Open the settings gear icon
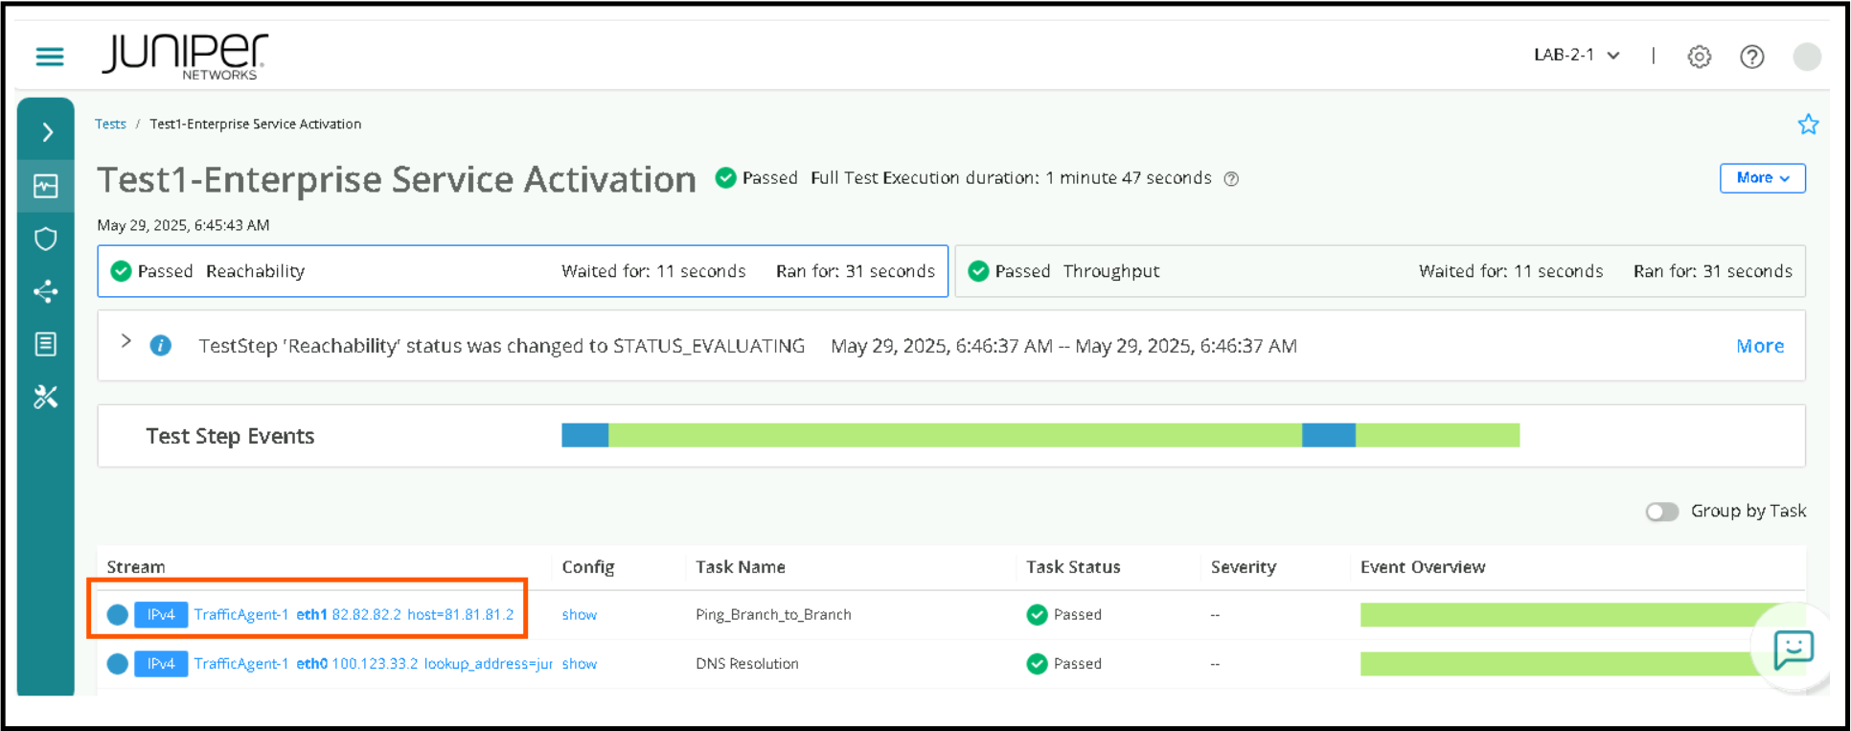The image size is (1851, 731). click(x=1699, y=57)
